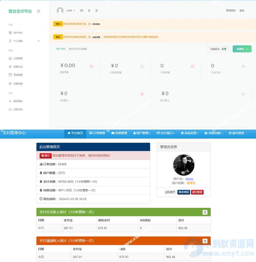Click 返回首页 button in admin info
Image resolution: width=256 pixels, height=262 pixels.
pos(170,192)
